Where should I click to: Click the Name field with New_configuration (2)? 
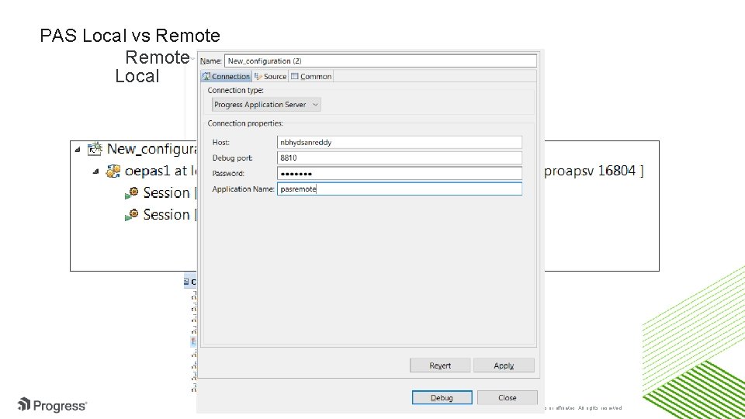pyautogui.click(x=380, y=61)
